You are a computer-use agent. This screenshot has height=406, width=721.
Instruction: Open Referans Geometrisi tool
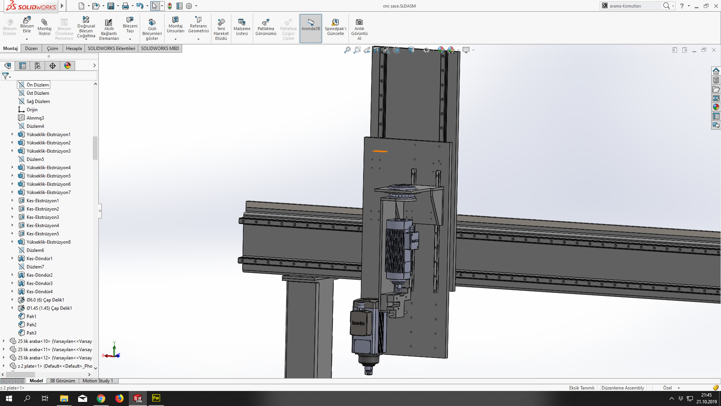point(198,25)
